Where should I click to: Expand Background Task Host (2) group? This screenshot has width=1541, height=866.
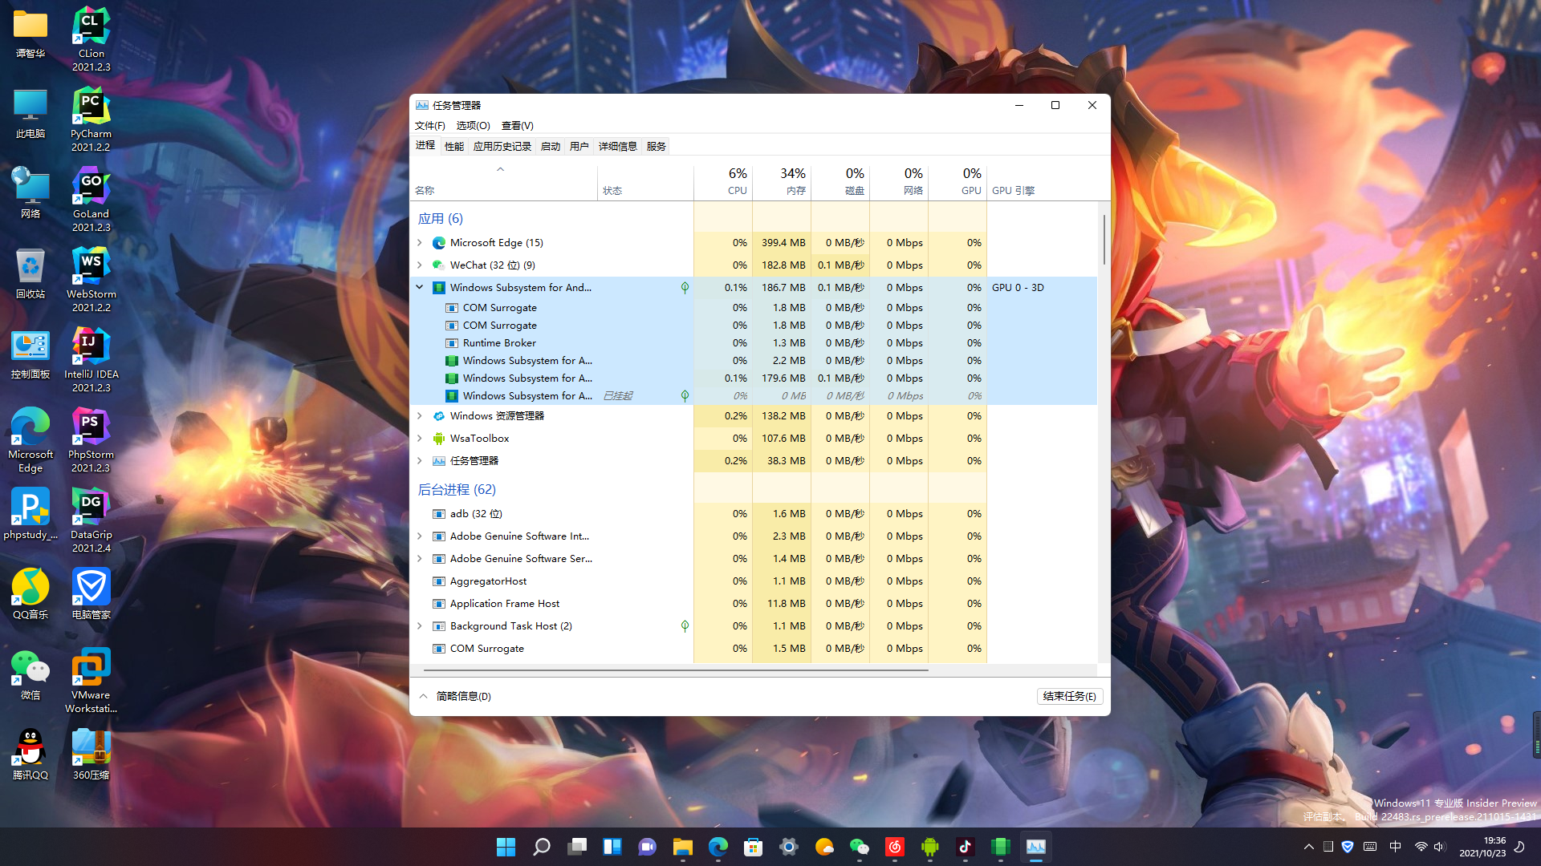point(419,626)
